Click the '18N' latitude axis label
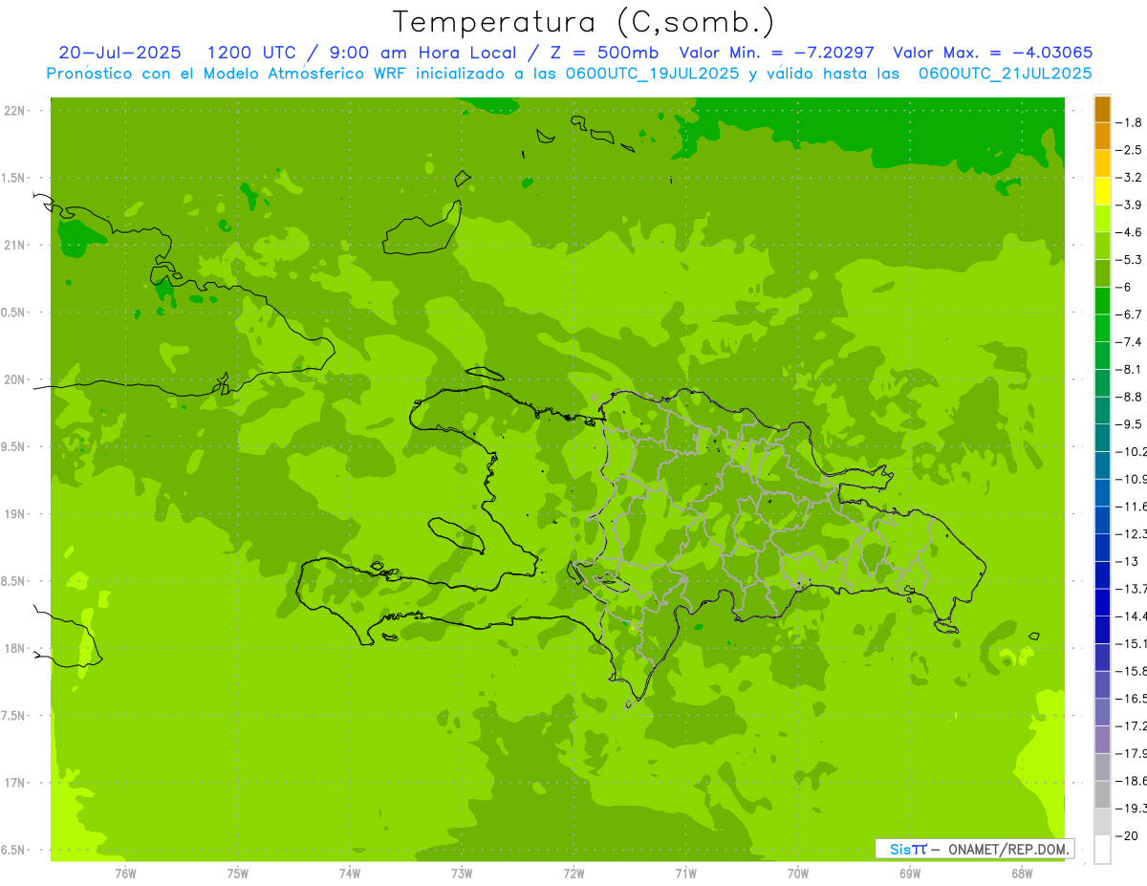 click(x=14, y=648)
